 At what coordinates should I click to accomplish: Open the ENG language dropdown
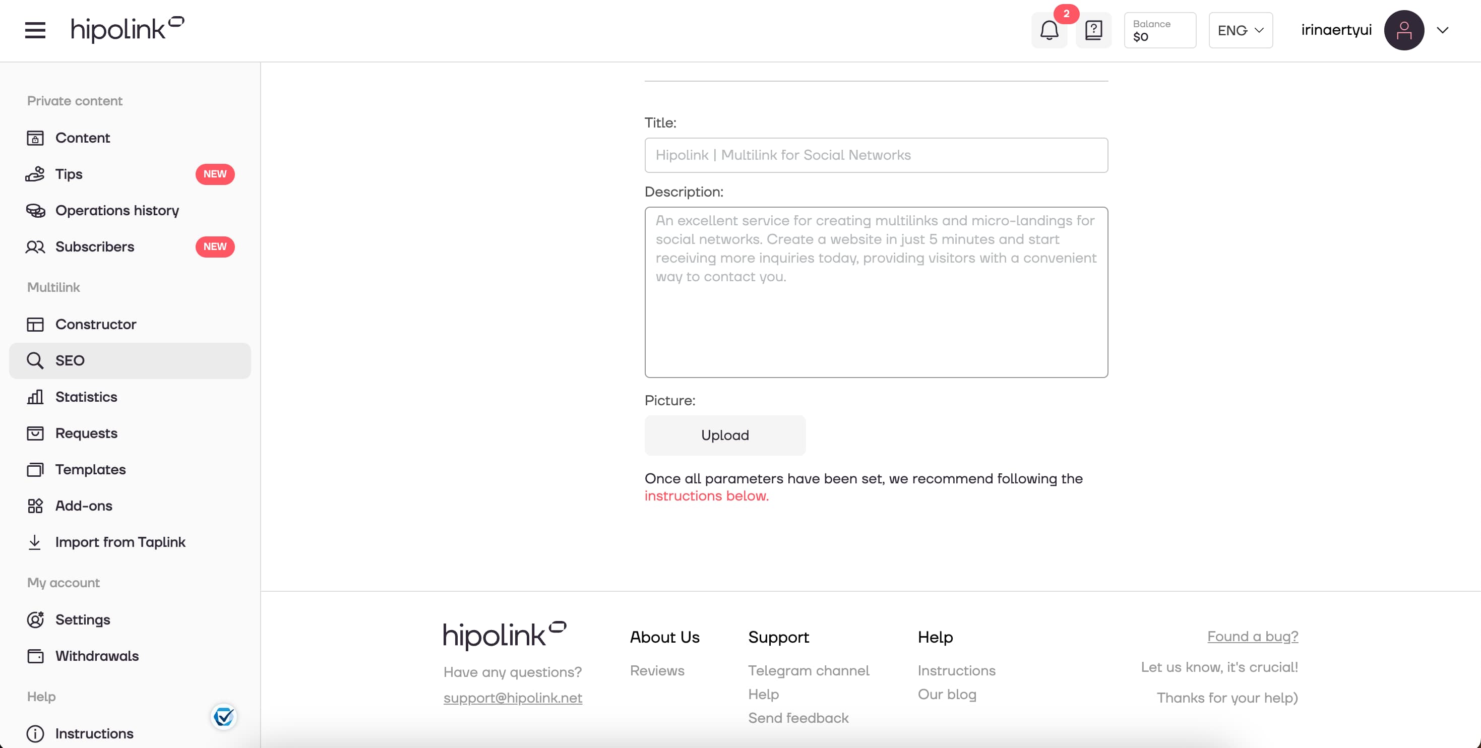click(1240, 30)
